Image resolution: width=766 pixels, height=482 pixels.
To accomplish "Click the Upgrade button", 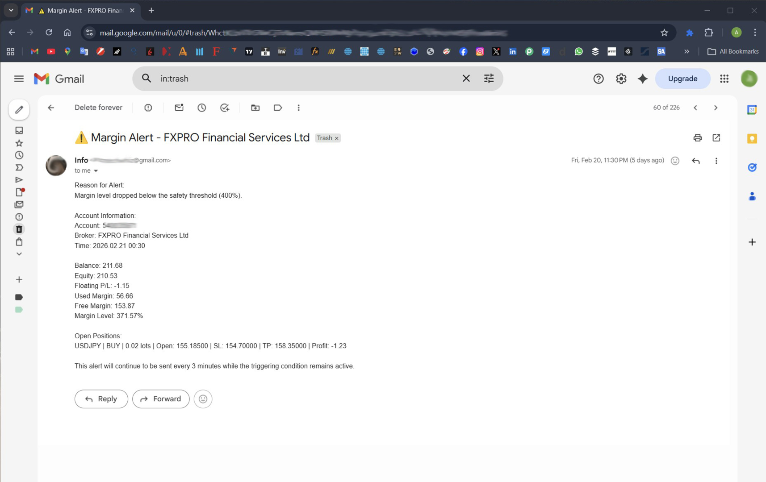I will click(x=682, y=79).
